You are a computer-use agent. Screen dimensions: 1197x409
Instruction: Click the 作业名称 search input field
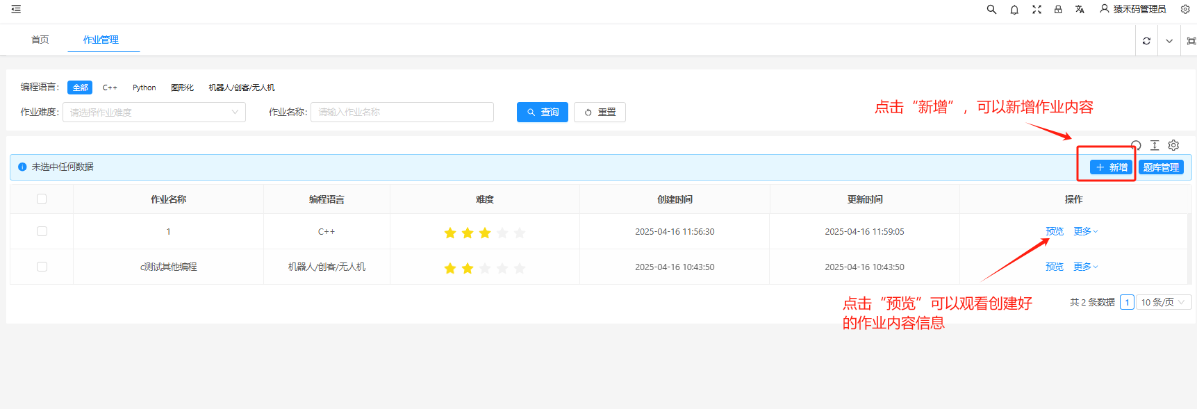pyautogui.click(x=402, y=112)
